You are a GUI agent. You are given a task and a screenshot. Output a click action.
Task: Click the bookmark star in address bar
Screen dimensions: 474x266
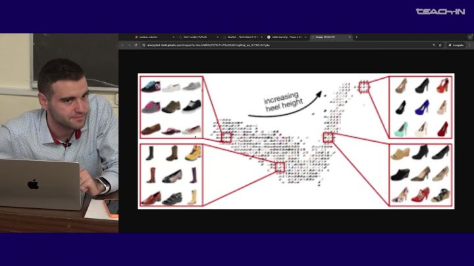coord(440,45)
